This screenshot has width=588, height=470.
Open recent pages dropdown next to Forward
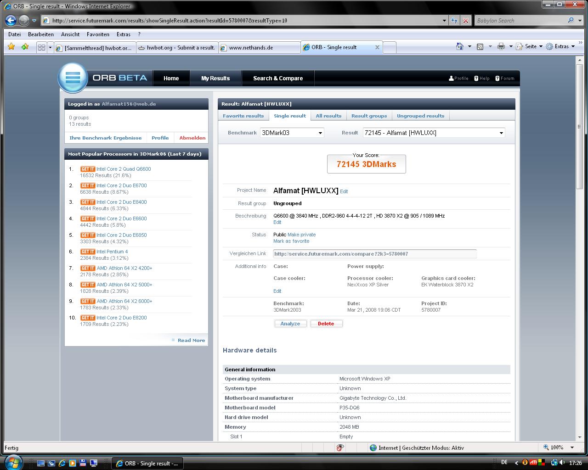pos(34,21)
